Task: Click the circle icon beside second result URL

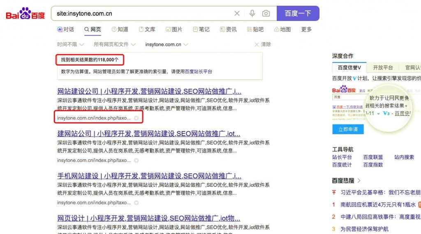Action: (136, 161)
